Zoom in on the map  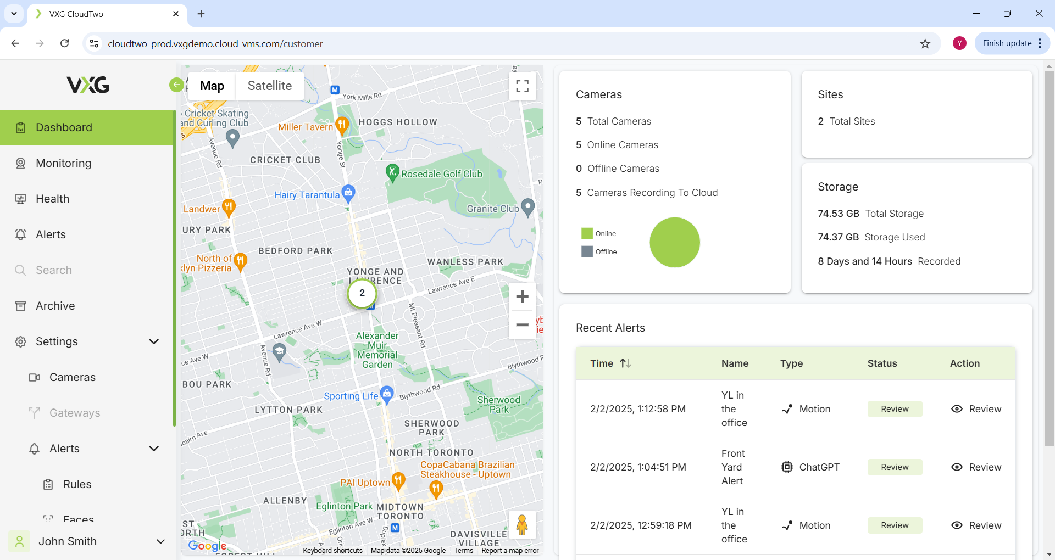522,297
